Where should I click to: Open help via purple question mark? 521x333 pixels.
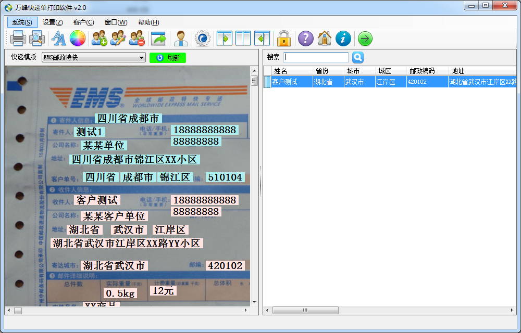tap(305, 38)
